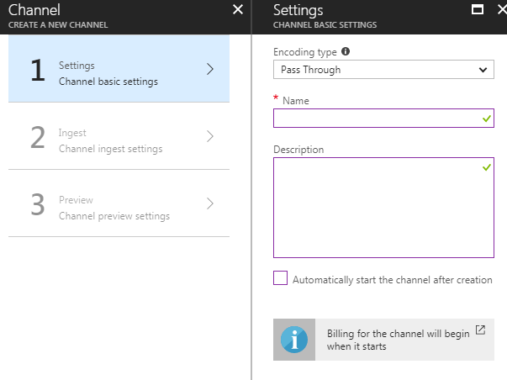507x380 pixels.
Task: Click the external link icon in billing notice
Action: pyautogui.click(x=480, y=330)
